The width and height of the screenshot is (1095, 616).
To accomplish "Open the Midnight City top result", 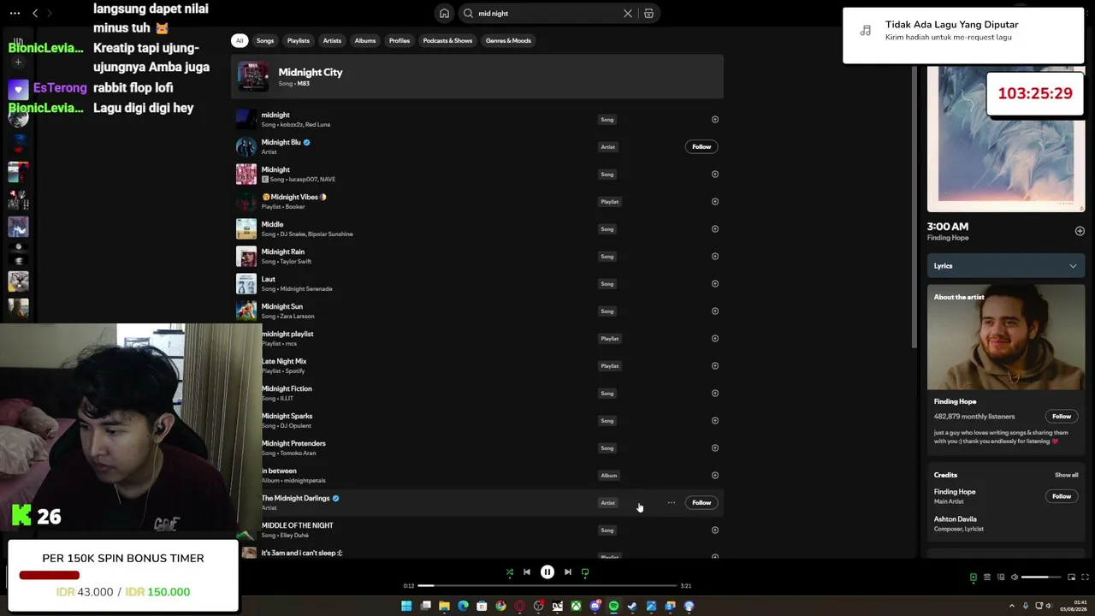I will pyautogui.click(x=477, y=77).
